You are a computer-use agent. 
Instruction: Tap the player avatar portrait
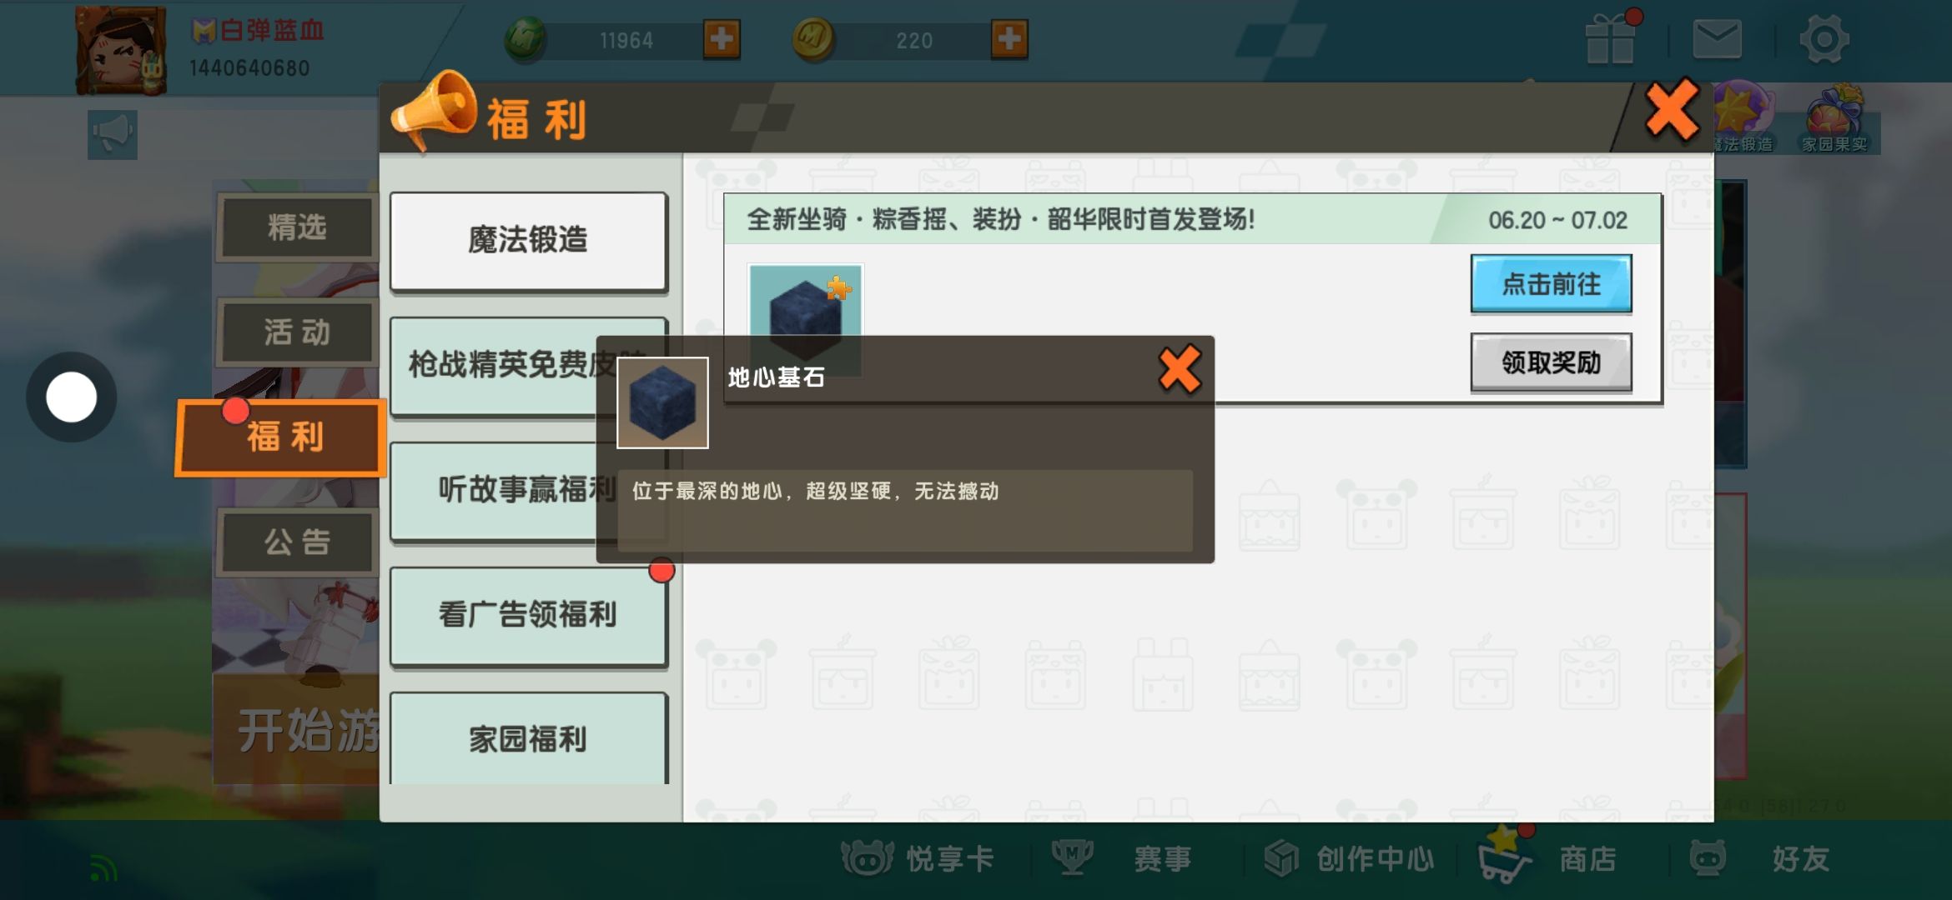122,50
